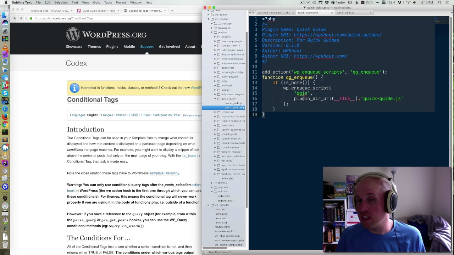Click Firefox back button

(15, 18)
